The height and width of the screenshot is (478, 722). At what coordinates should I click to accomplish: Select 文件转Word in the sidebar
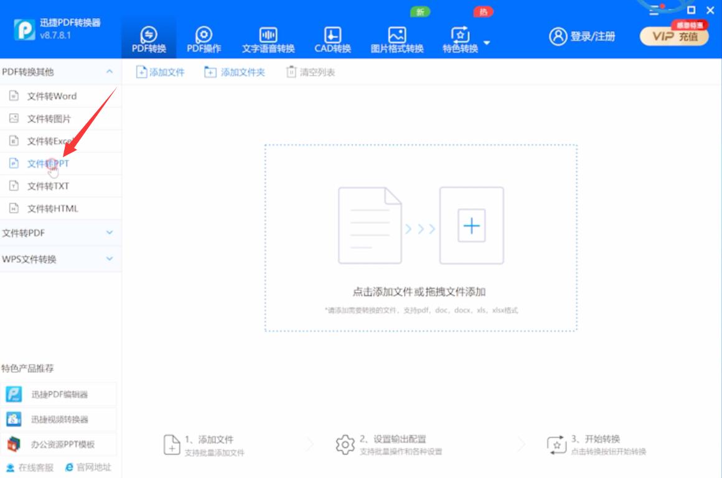point(60,96)
